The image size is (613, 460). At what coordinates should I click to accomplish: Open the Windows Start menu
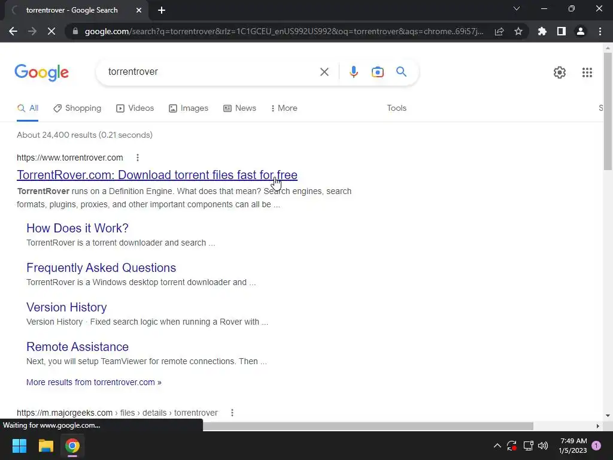(19, 446)
